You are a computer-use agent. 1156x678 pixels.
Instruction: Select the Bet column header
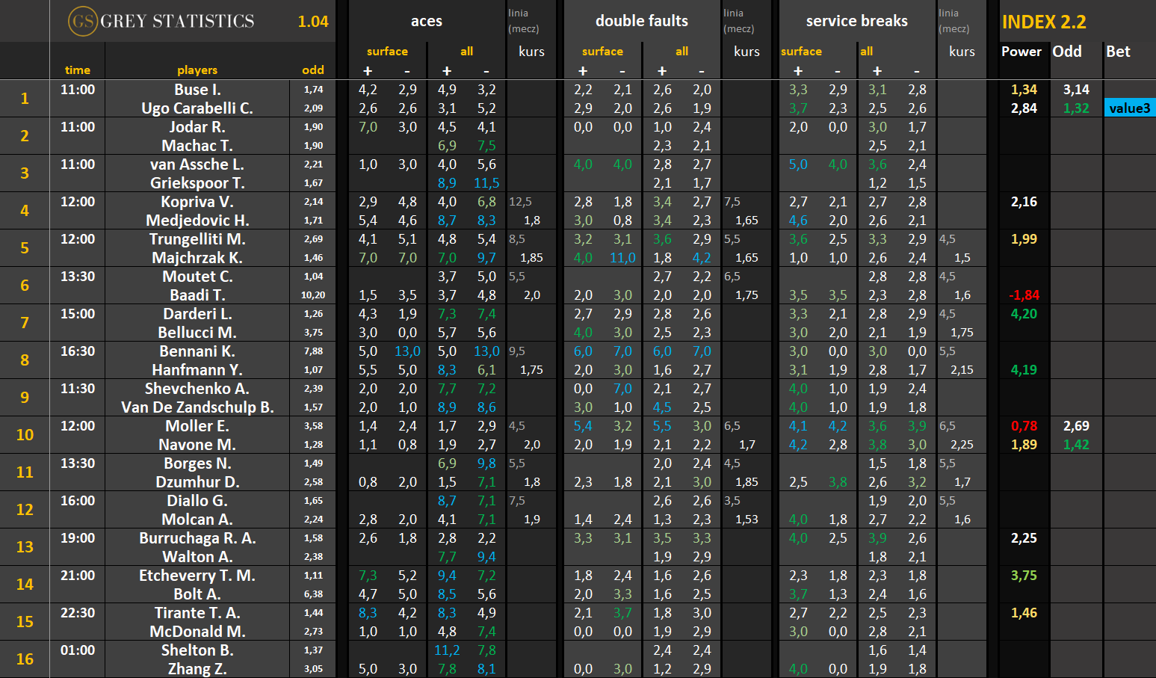pyautogui.click(x=1118, y=52)
